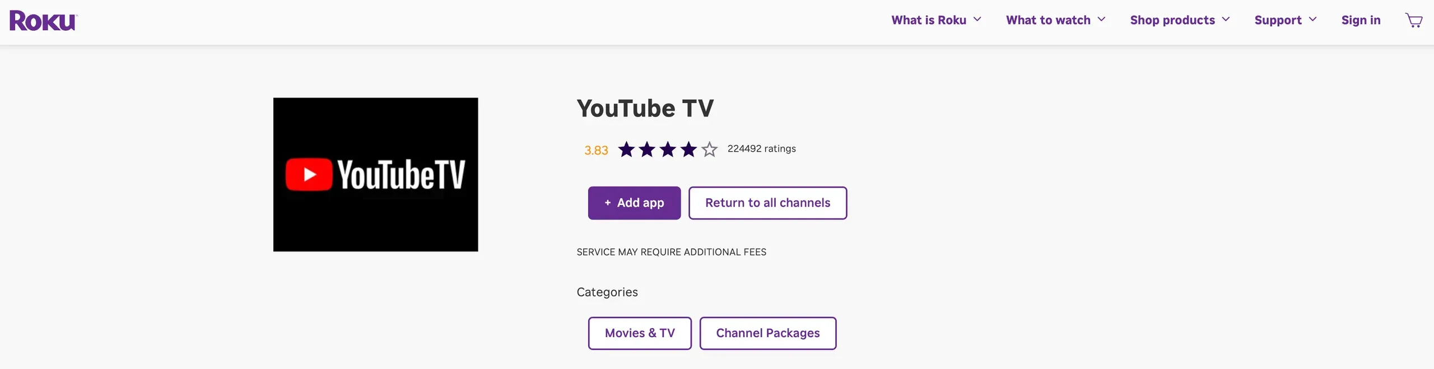
Task: Open the What to watch menu
Action: click(x=1055, y=20)
